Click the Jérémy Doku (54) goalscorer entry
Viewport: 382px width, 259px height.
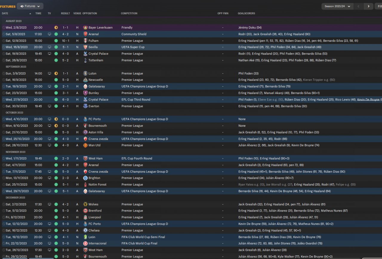point(250,27)
